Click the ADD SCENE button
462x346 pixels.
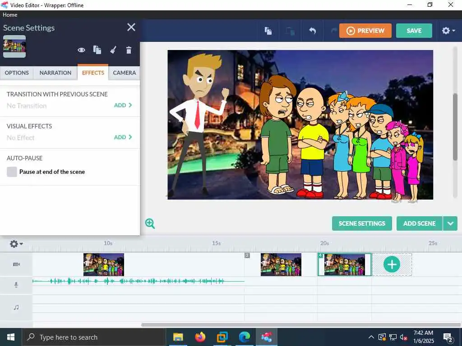(x=419, y=223)
